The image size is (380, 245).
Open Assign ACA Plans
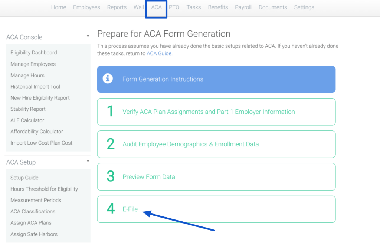31,222
